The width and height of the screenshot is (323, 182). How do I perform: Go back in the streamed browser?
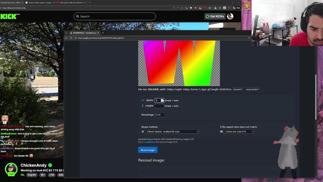click(66, 38)
